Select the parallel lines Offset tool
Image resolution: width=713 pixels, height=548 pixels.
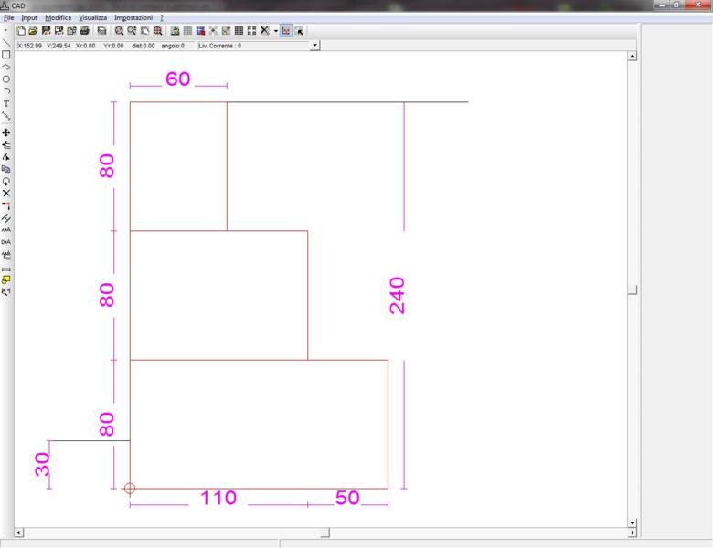pos(5,218)
